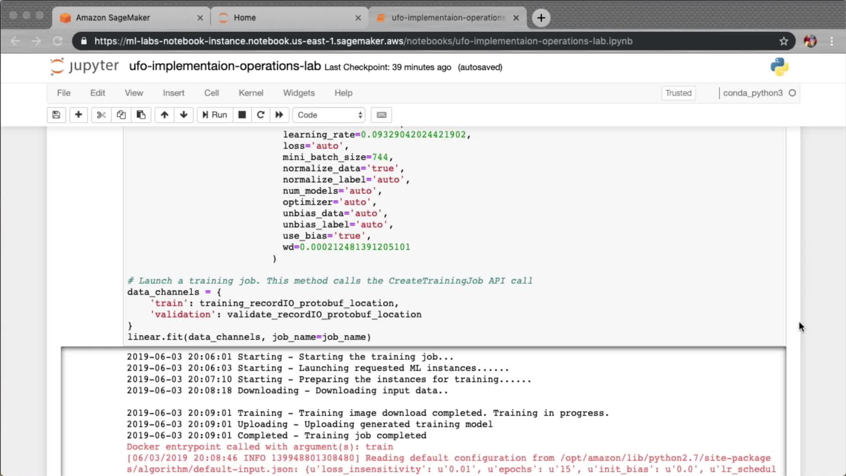Paste cells below icon

(141, 115)
